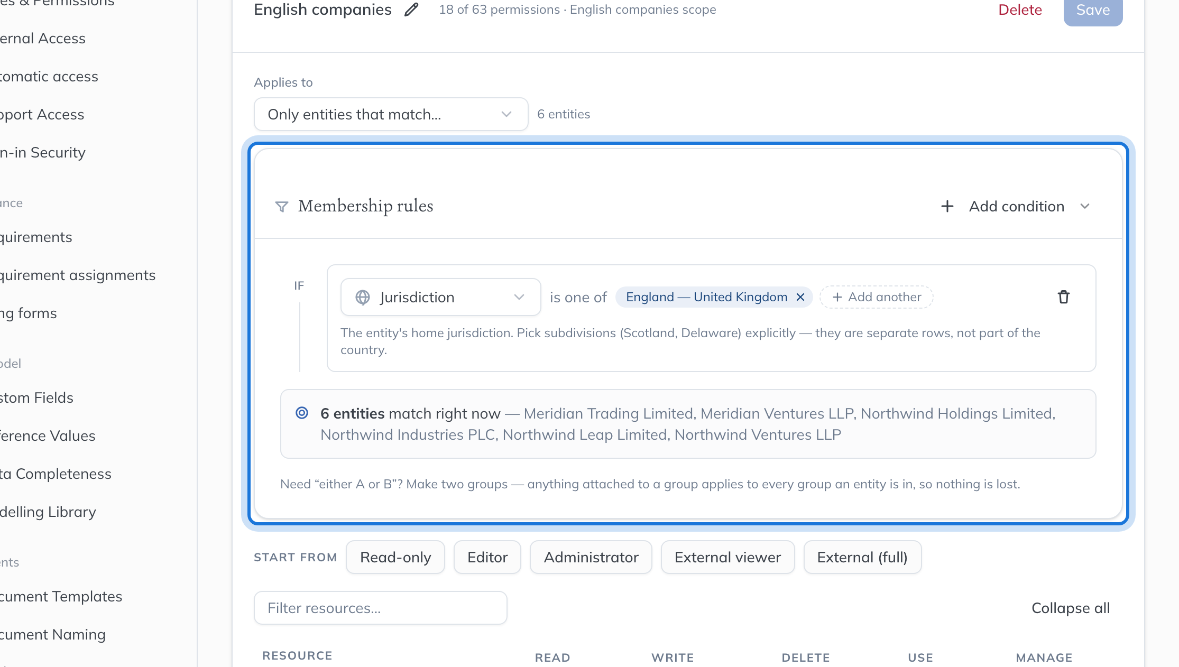Apply the Administrator preset

[x=591, y=557]
